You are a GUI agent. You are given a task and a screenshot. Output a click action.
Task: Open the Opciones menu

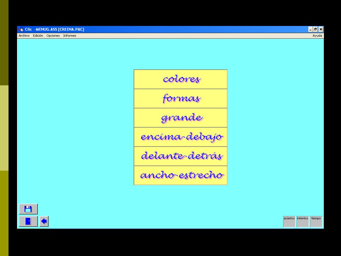[x=53, y=36]
